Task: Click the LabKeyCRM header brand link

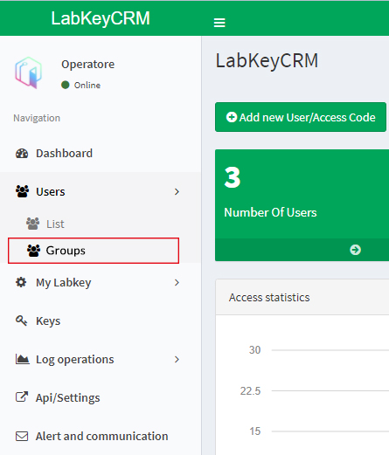Action: click(x=101, y=18)
